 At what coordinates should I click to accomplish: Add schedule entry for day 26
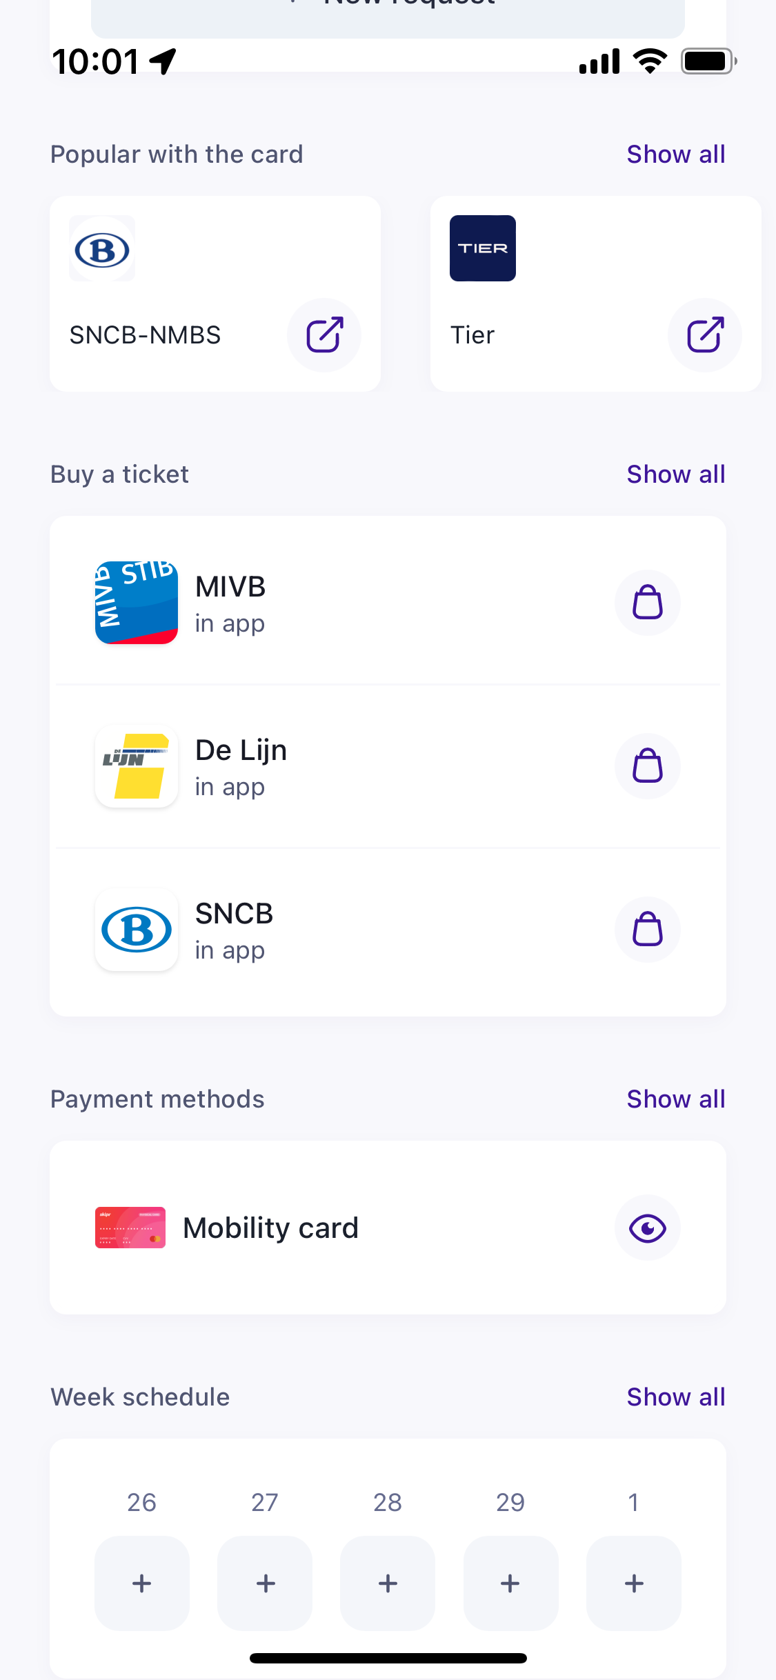(141, 1583)
